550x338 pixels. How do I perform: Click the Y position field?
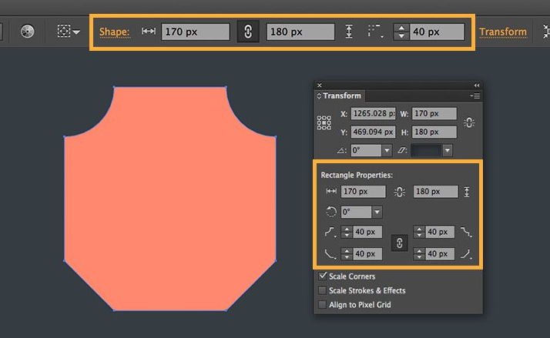pyautogui.click(x=373, y=132)
